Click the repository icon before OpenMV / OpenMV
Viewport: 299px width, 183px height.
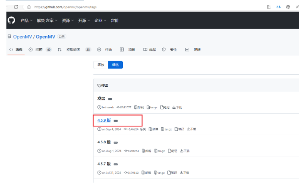(x=9, y=37)
